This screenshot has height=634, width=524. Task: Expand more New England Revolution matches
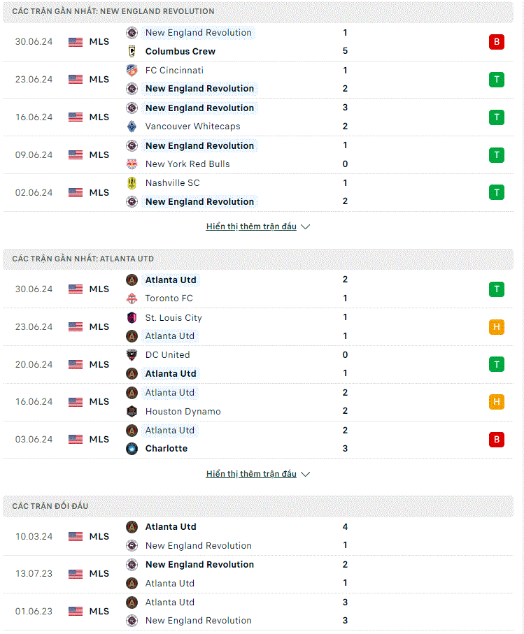tap(257, 226)
